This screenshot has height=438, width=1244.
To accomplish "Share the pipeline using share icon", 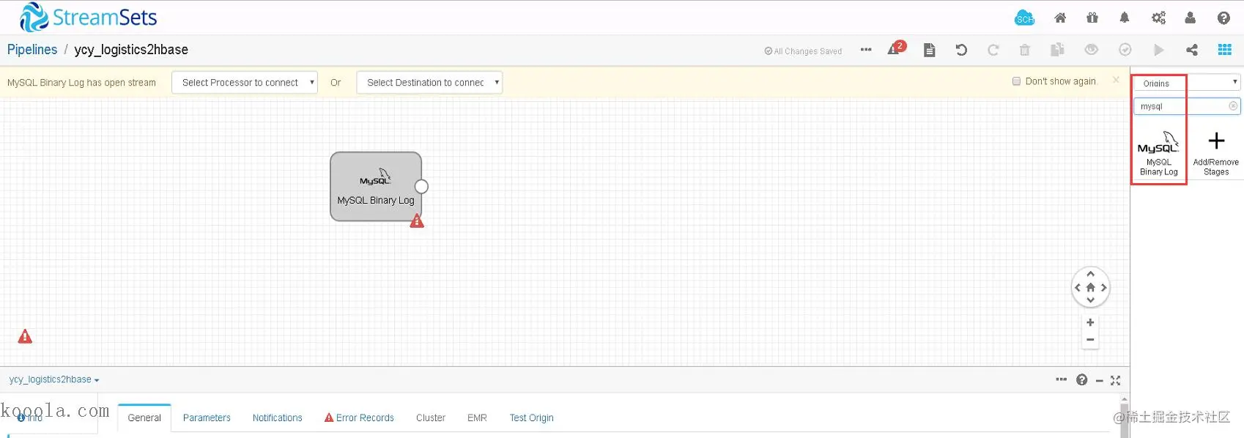I will tap(1192, 50).
